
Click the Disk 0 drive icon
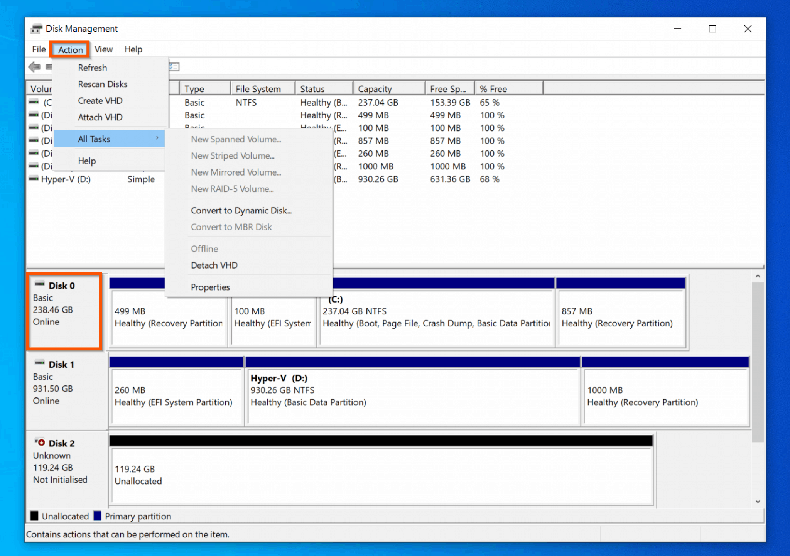40,284
